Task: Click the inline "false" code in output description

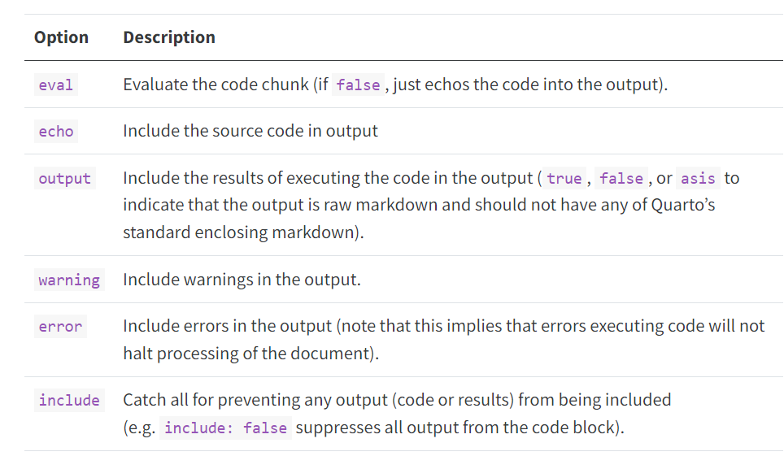Action: pos(621,178)
